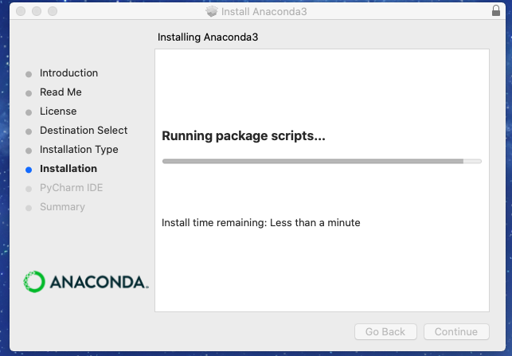Click the package icon beside Install Anaconda3 title
This screenshot has width=512, height=356.
click(212, 11)
